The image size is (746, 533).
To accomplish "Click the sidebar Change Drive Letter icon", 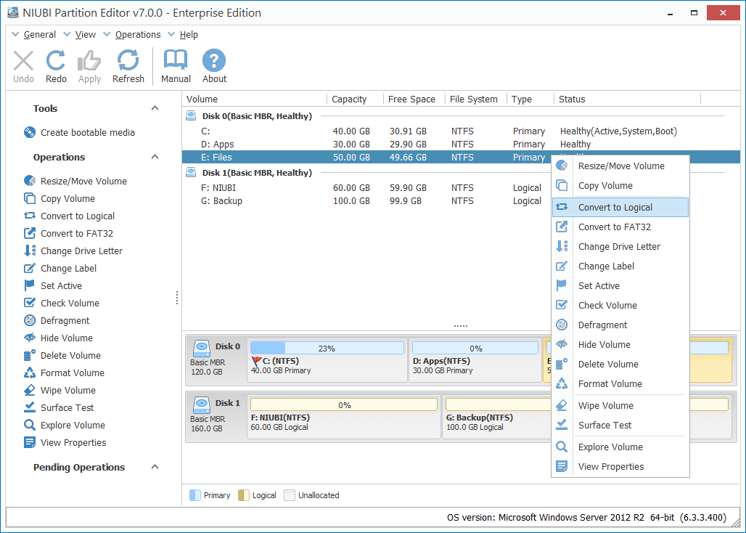I will click(30, 251).
